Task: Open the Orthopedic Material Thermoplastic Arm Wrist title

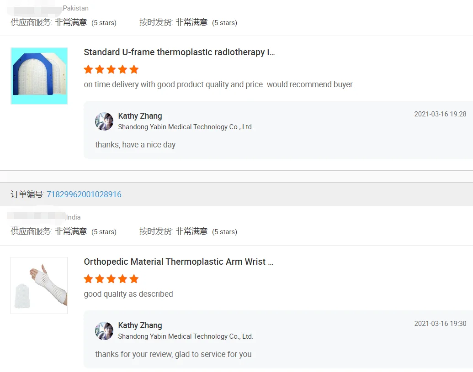Action: (179, 262)
